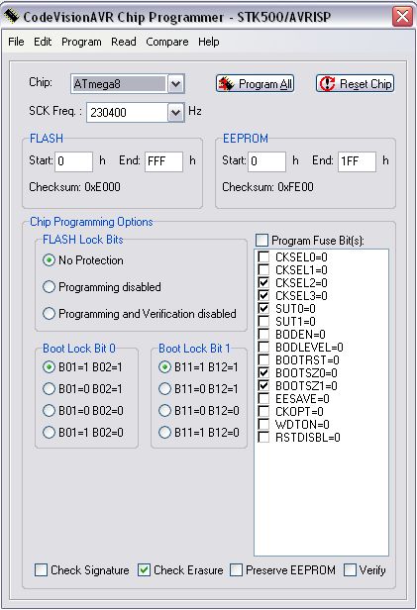Click the Reset Chip button label
417x610 pixels.
tap(365, 83)
